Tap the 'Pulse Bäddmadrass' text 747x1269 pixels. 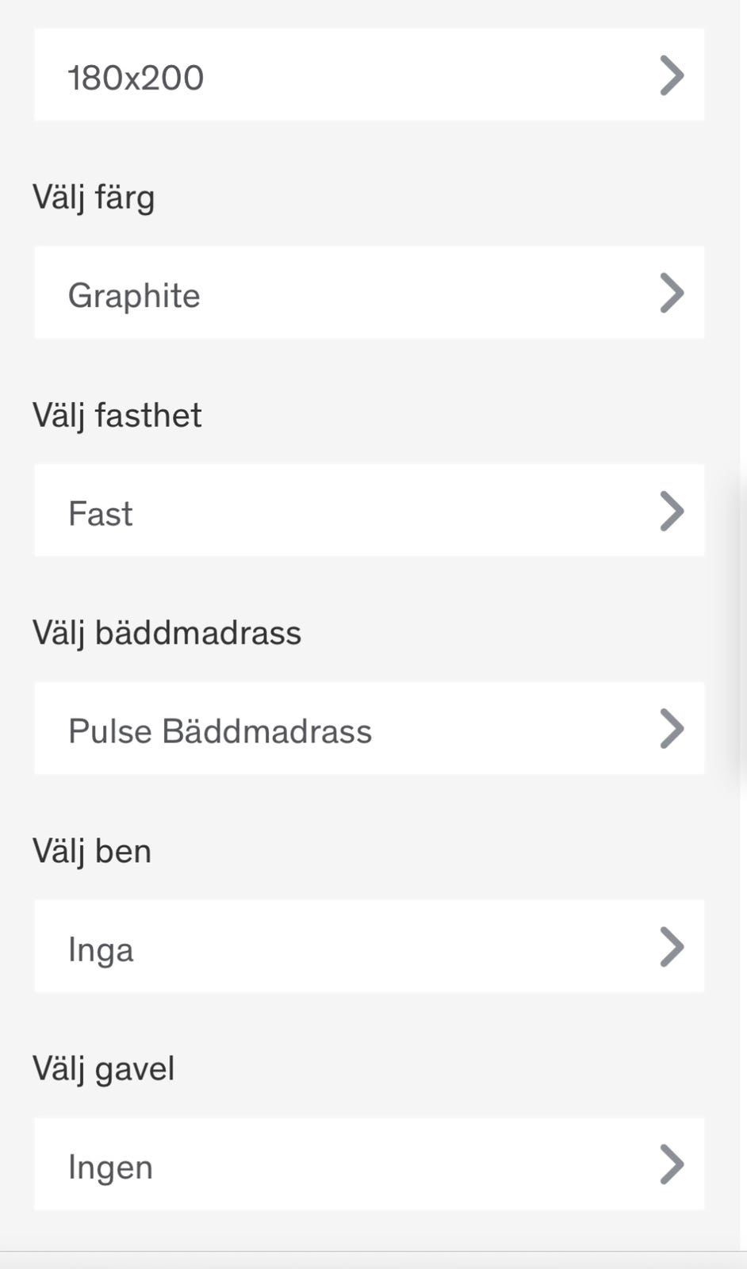220,731
